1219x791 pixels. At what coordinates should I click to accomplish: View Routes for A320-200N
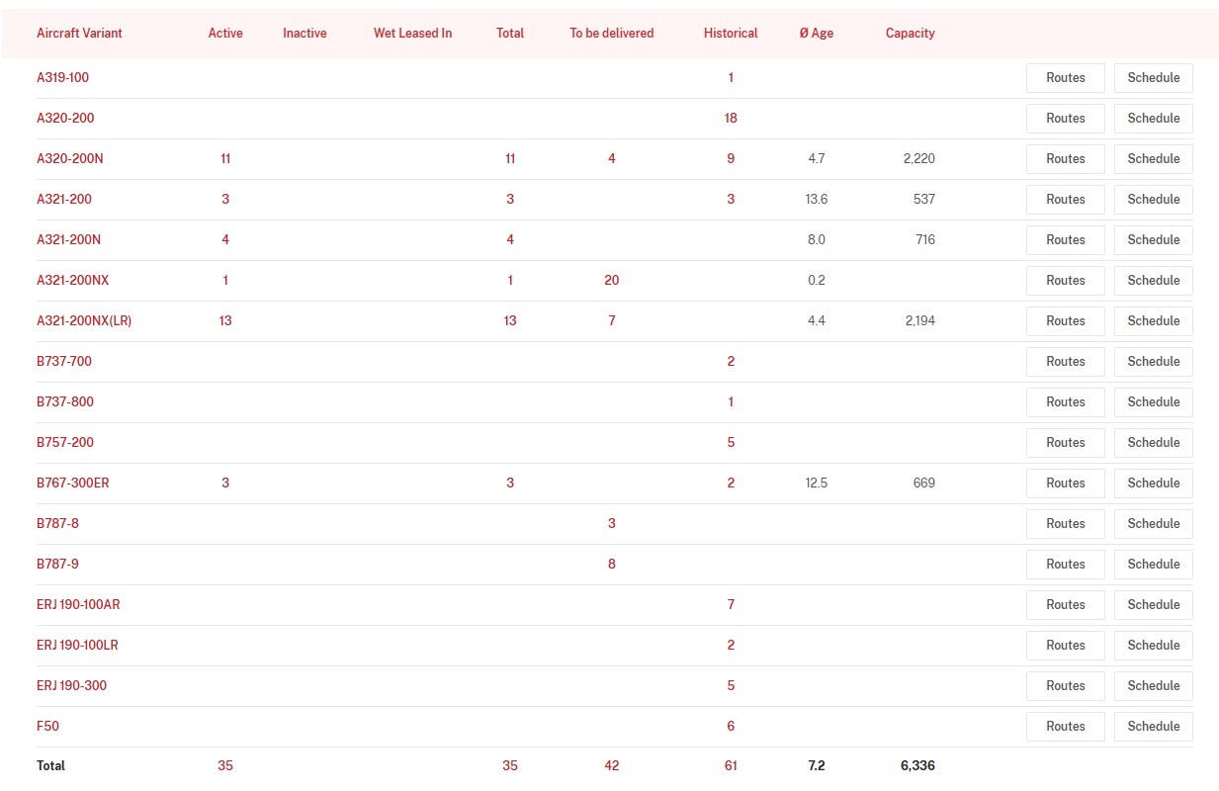click(1066, 159)
